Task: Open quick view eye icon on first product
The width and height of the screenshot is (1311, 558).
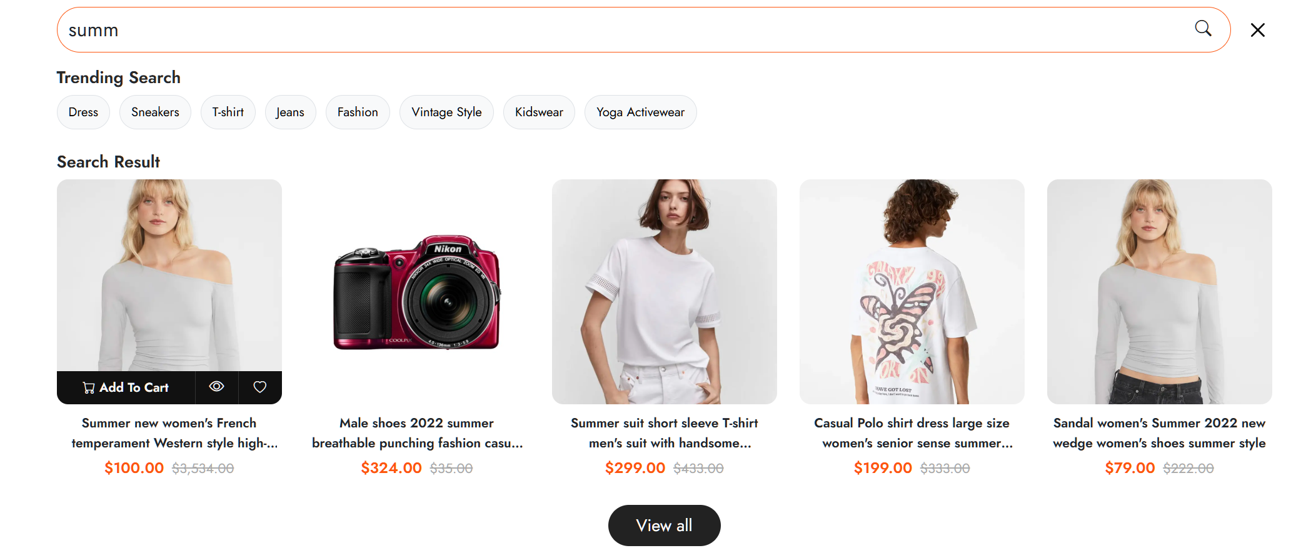Action: [x=216, y=387]
